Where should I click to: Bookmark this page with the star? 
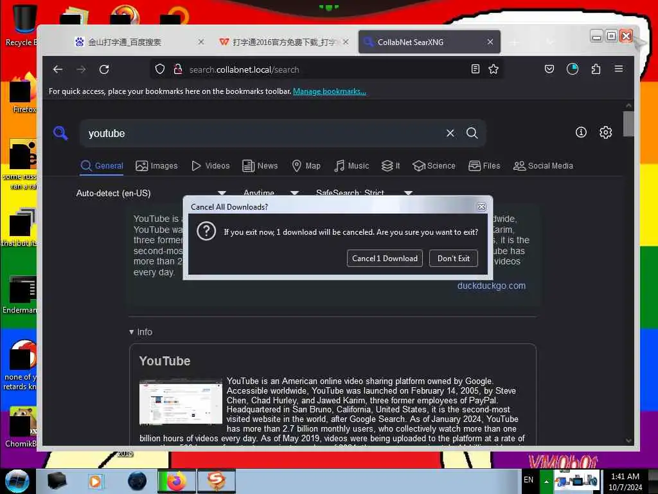coord(493,69)
